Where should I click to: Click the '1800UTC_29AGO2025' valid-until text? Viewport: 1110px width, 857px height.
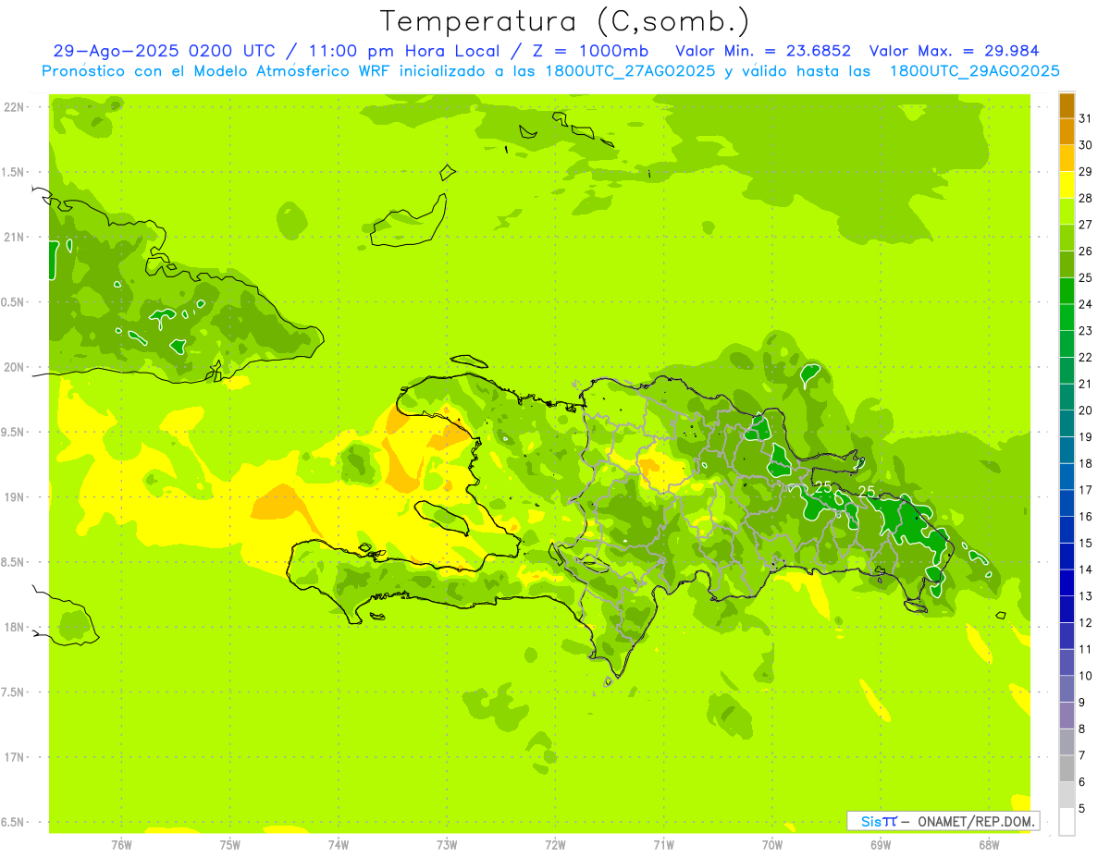coord(974,71)
